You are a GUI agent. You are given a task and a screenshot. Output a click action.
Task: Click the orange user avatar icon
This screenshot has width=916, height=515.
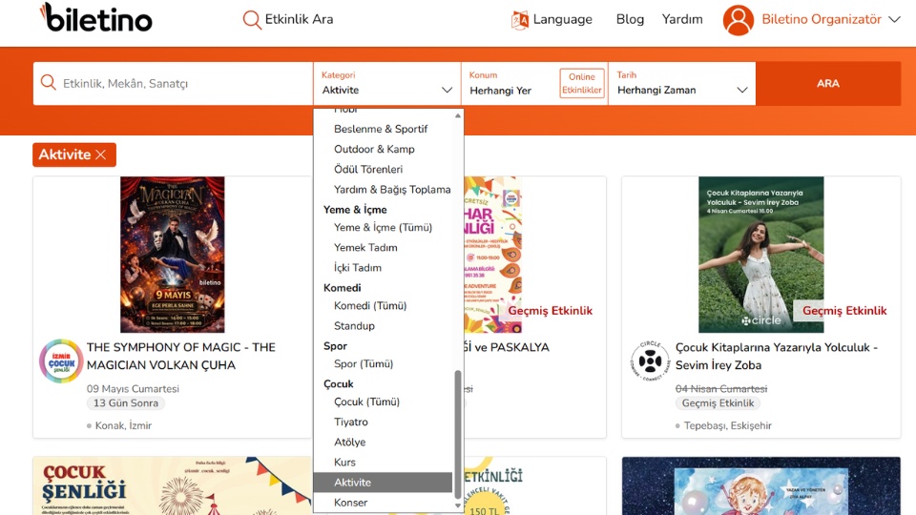coord(739,20)
